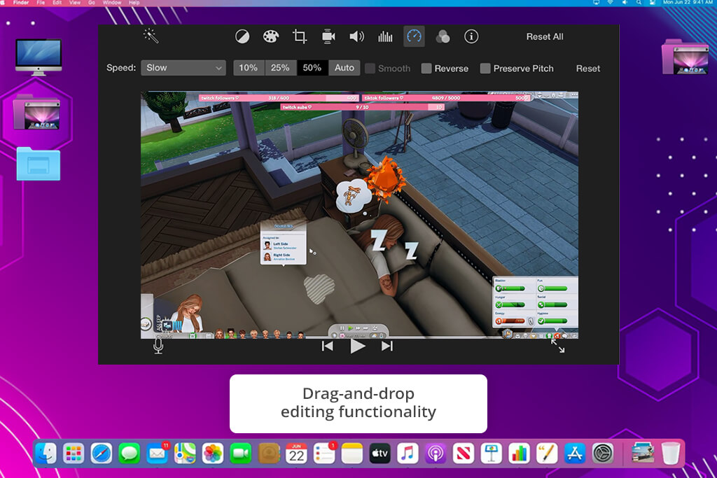This screenshot has height=478, width=717.
Task: Open Music in the Dock
Action: click(x=408, y=454)
